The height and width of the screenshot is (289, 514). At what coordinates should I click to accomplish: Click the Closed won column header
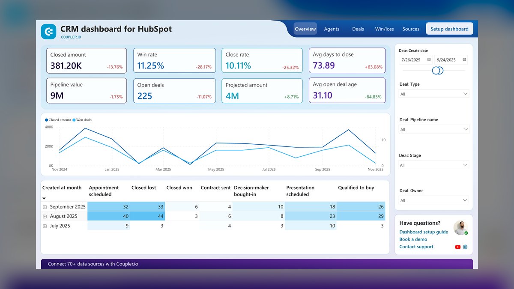pyautogui.click(x=179, y=188)
